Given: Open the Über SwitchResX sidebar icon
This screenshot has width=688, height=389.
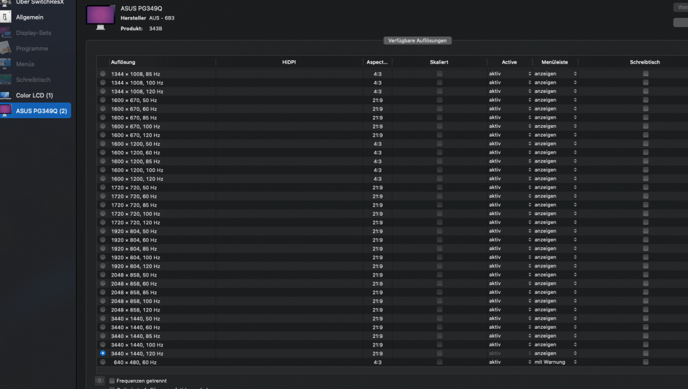Looking at the screenshot, I should pyautogui.click(x=6, y=3).
